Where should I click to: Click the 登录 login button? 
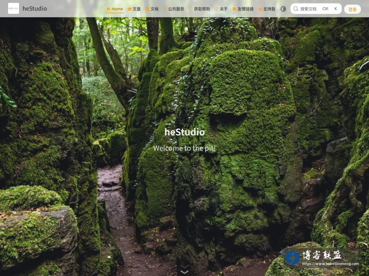click(352, 9)
